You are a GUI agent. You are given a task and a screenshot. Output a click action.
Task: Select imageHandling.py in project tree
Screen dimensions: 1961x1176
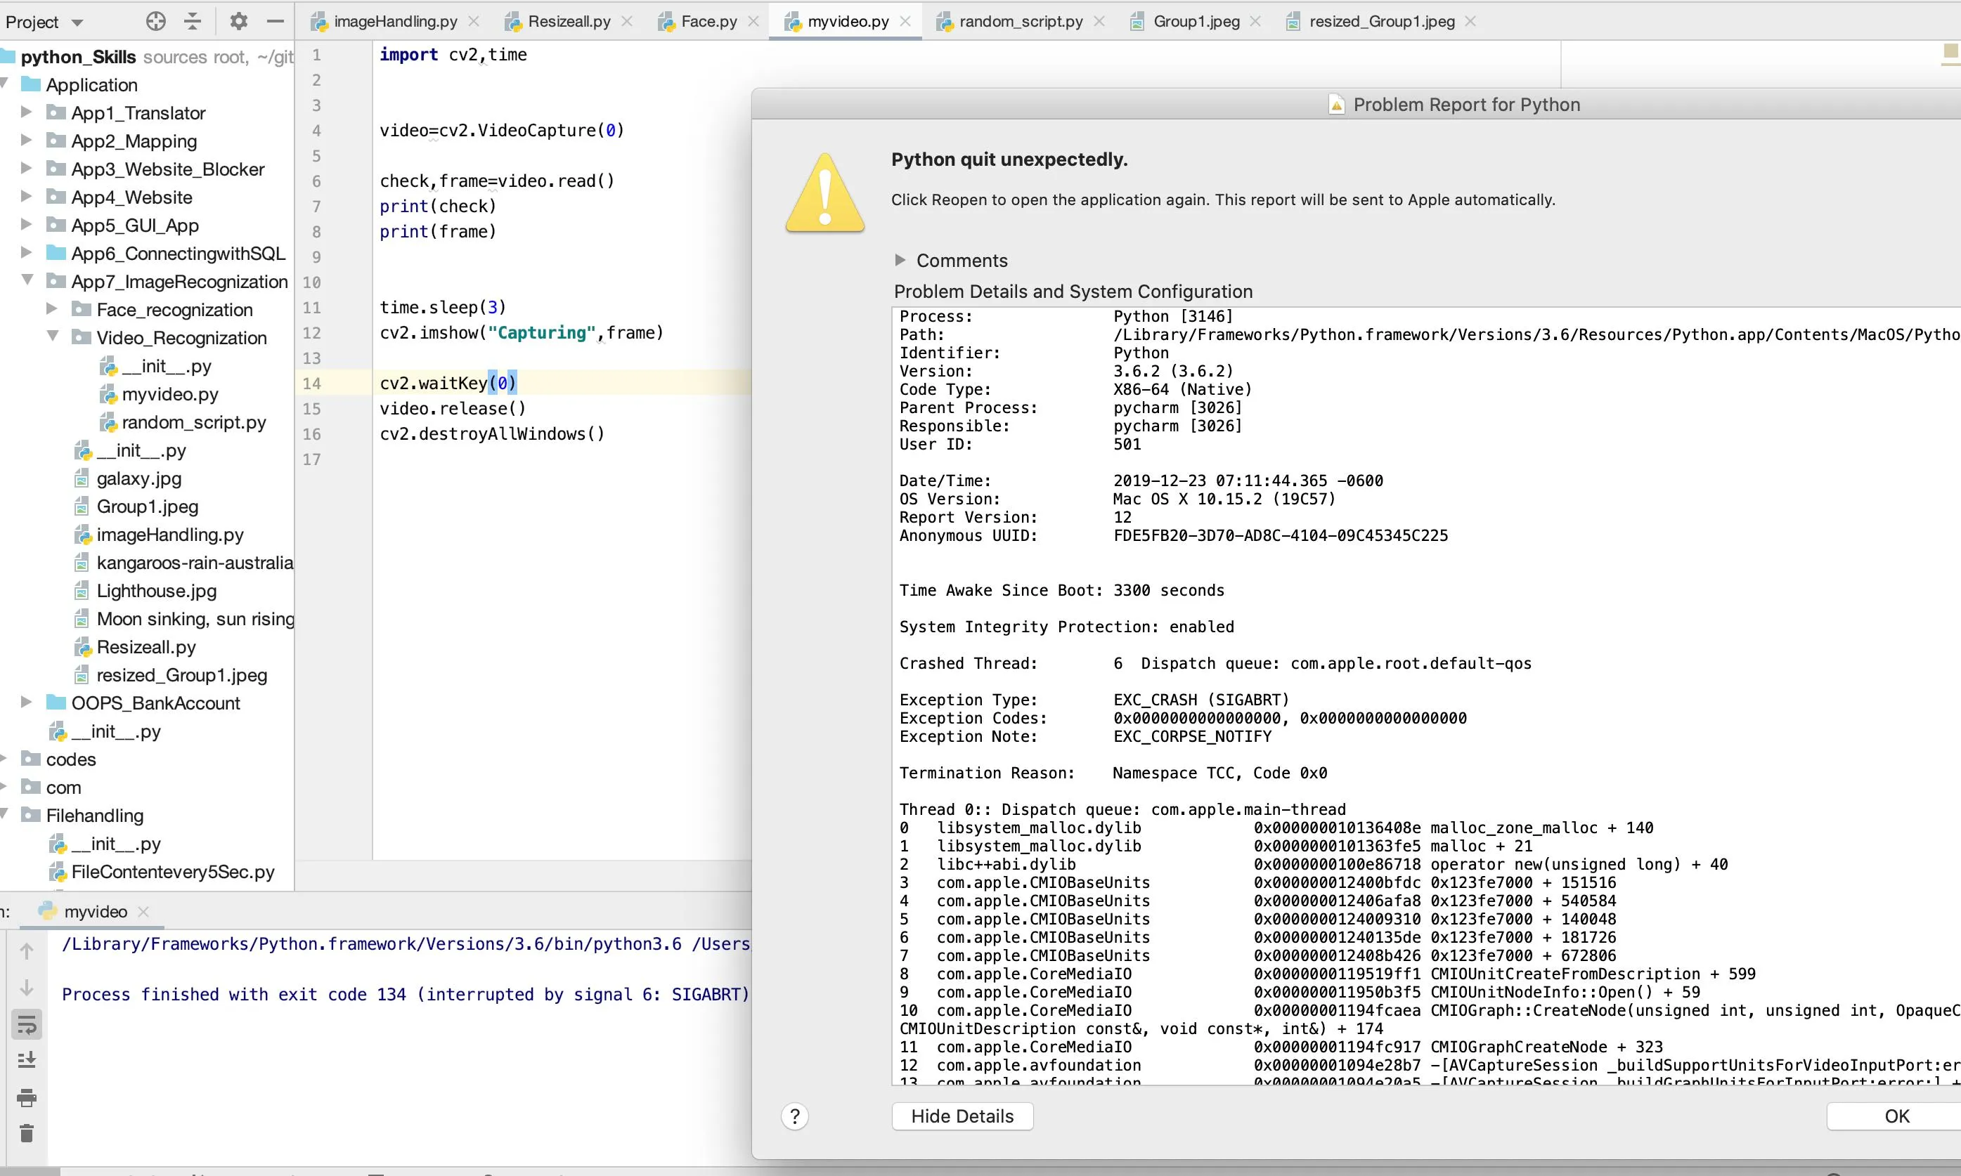[x=169, y=535]
